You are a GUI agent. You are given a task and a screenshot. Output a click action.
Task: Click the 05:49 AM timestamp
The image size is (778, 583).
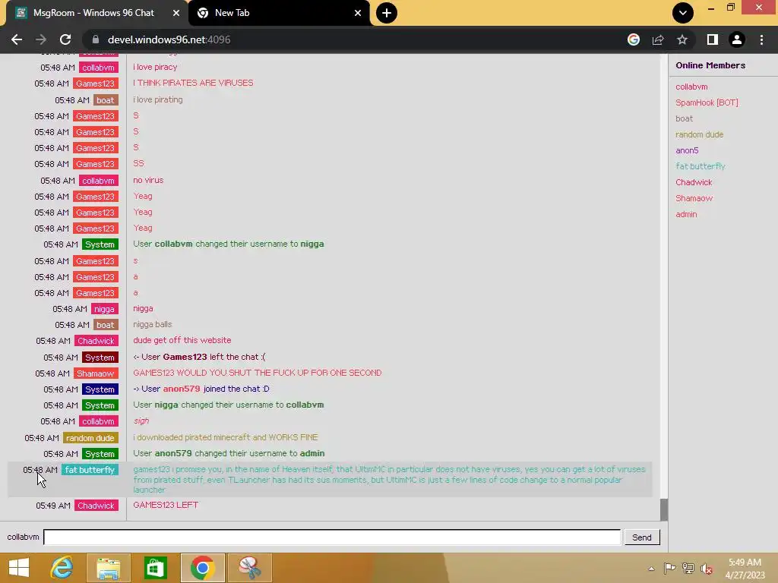53,506
